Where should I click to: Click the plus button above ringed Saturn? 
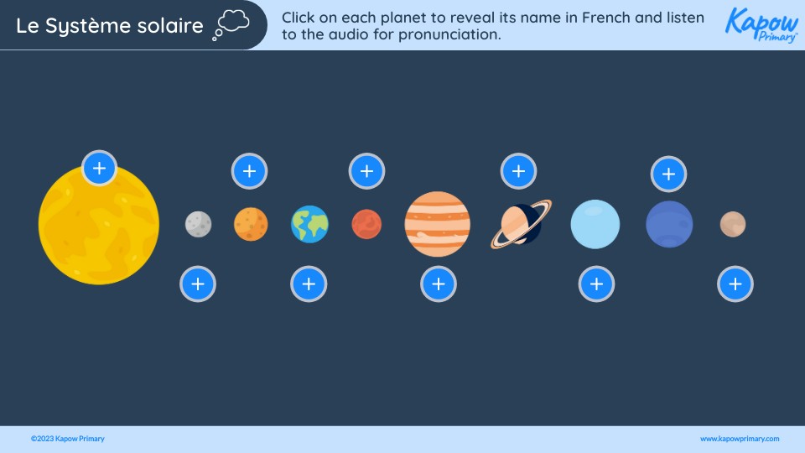point(518,171)
